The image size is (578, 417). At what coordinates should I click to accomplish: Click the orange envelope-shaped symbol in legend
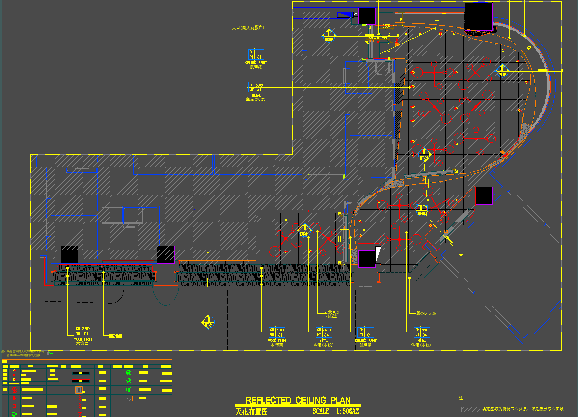129,398
